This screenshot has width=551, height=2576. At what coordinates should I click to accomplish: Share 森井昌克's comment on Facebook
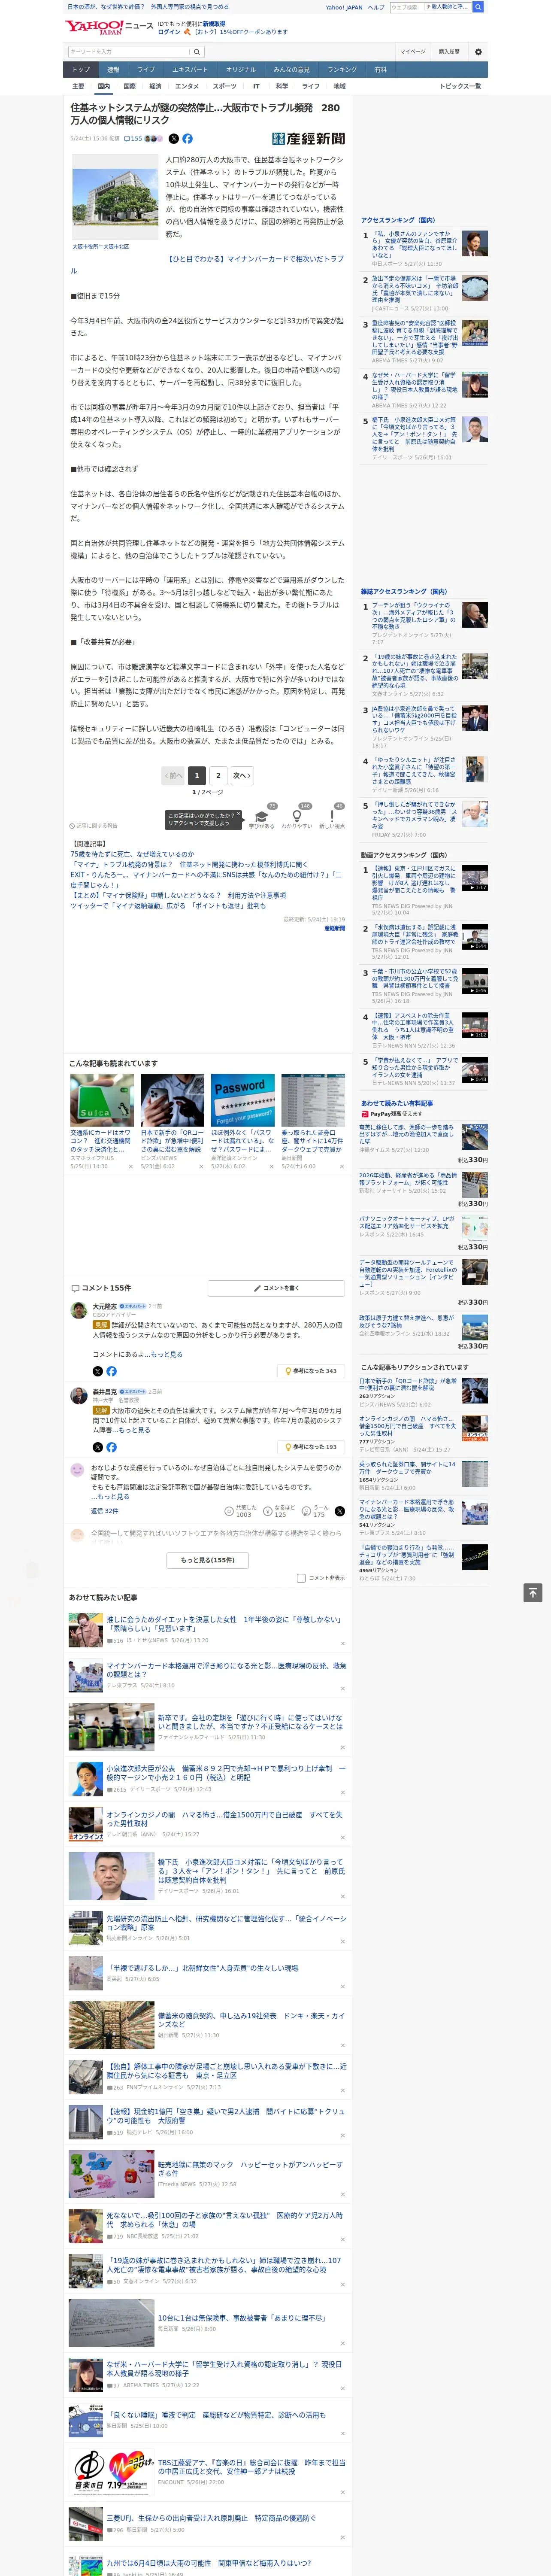(x=111, y=1447)
